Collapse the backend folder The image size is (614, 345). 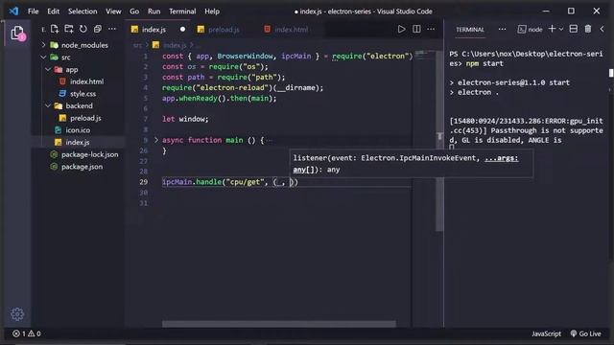79,105
